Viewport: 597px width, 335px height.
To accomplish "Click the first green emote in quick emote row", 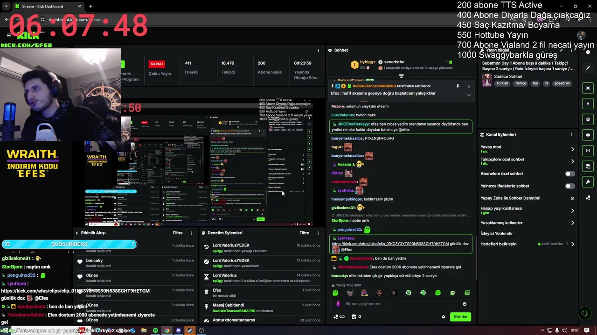I will click(335, 293).
